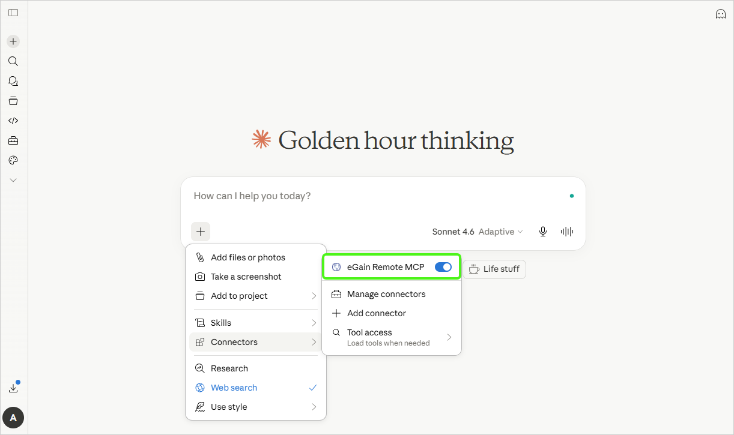Image resolution: width=734 pixels, height=435 pixels.
Task: Click the camera icon
Action: (200, 277)
